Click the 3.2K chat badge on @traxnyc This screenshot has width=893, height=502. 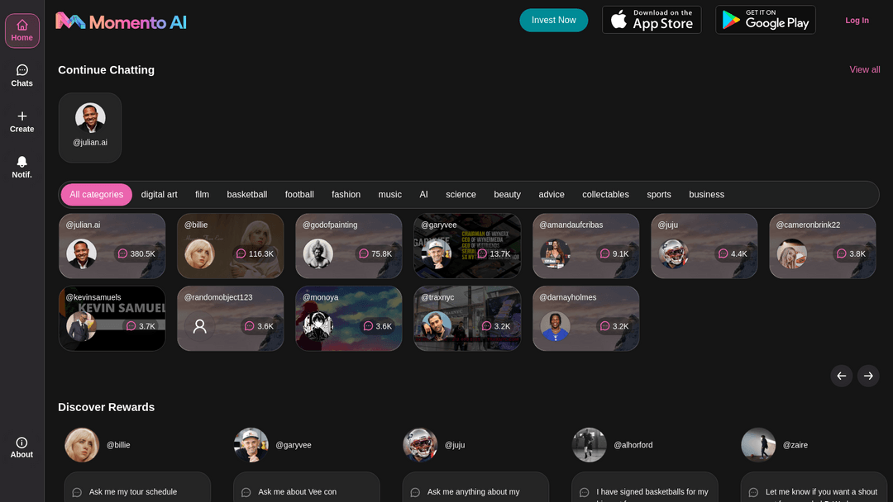(x=495, y=326)
